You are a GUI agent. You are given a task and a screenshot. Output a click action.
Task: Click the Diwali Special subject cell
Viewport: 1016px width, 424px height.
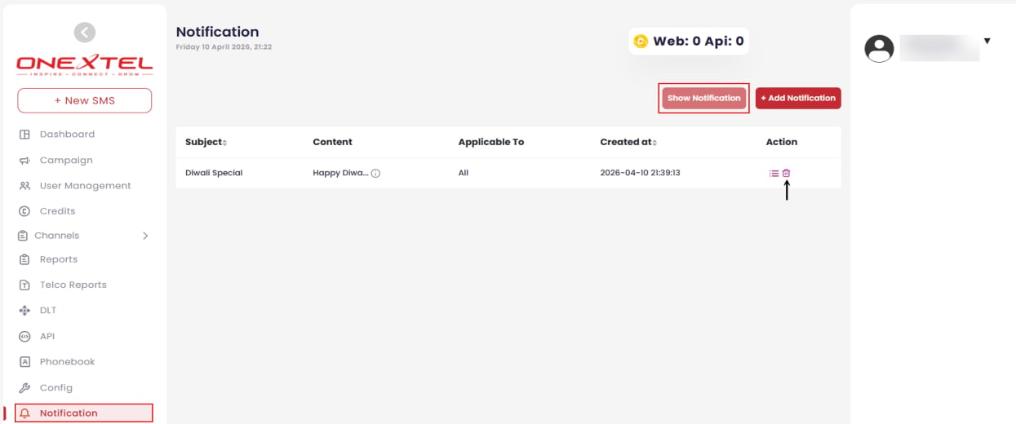[x=214, y=173]
